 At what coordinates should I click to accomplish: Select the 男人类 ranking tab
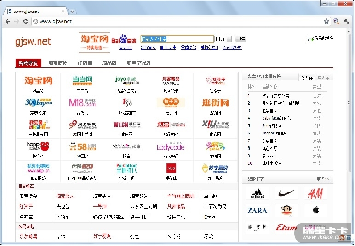323,78
